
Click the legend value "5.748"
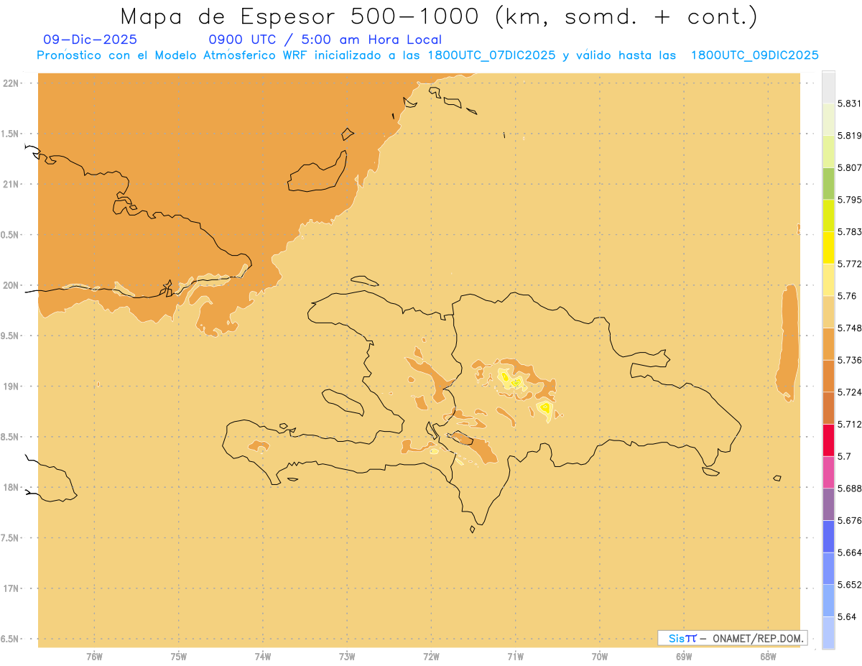tap(850, 328)
